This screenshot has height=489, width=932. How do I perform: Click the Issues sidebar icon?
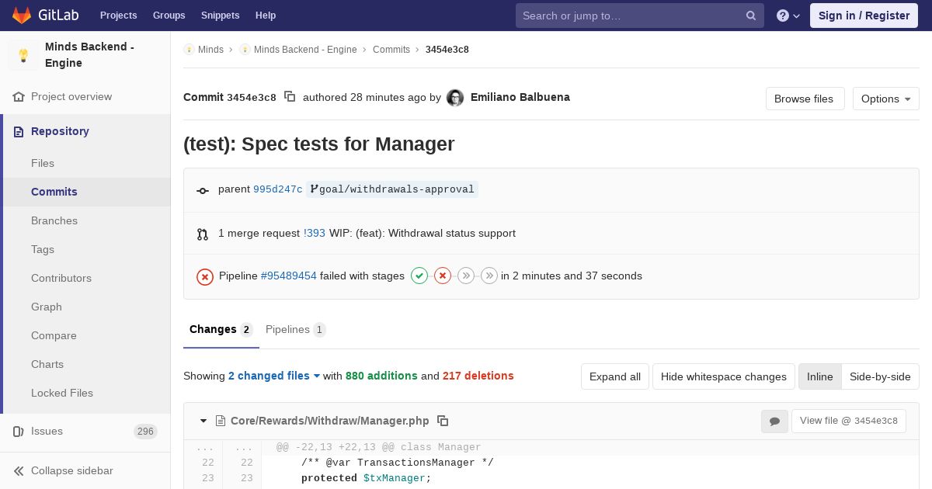[19, 432]
